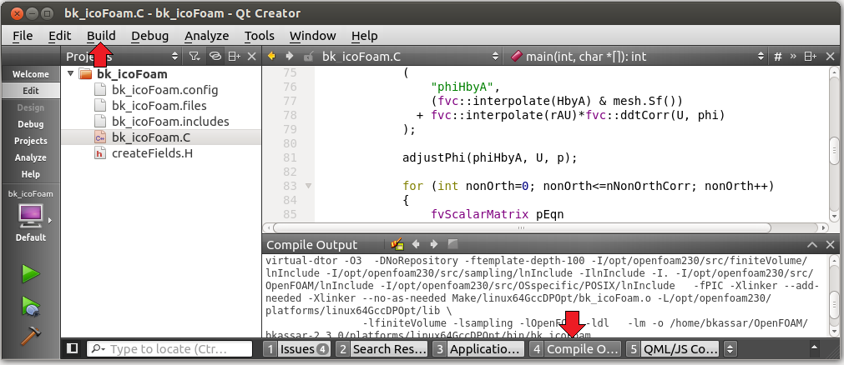Open the Issues output pane

[297, 349]
